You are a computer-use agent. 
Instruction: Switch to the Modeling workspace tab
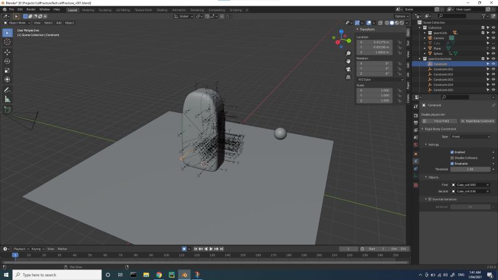tap(88, 10)
